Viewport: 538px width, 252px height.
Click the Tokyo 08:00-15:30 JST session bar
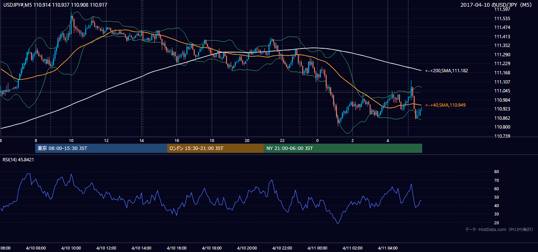click(x=101, y=148)
